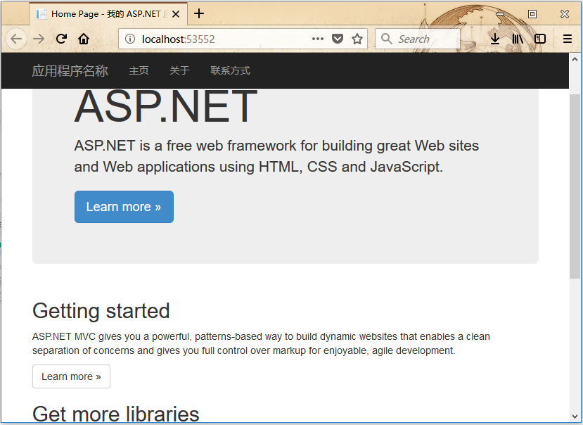The image size is (583, 425).
Task: Show site information for localhost
Action: click(x=130, y=39)
